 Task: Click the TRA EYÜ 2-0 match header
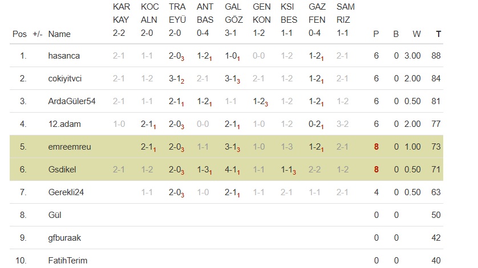(177, 20)
